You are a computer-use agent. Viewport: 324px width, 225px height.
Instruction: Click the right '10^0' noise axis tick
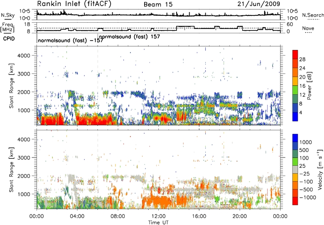(292, 18)
